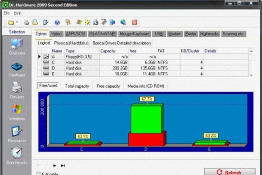
Task: Switch to the Modem tab
Action: click(x=175, y=34)
